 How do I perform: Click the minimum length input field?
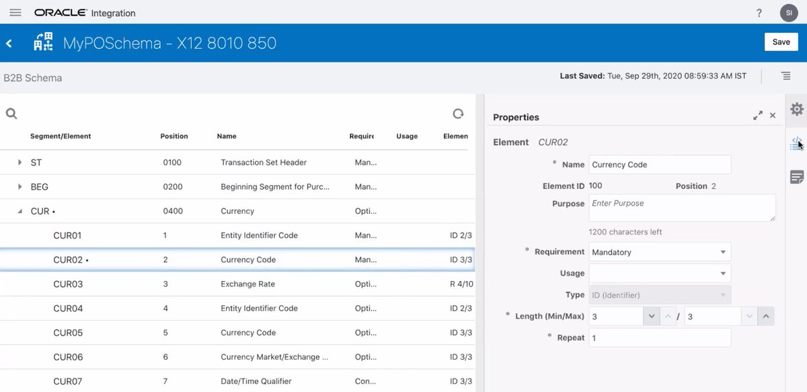click(616, 316)
